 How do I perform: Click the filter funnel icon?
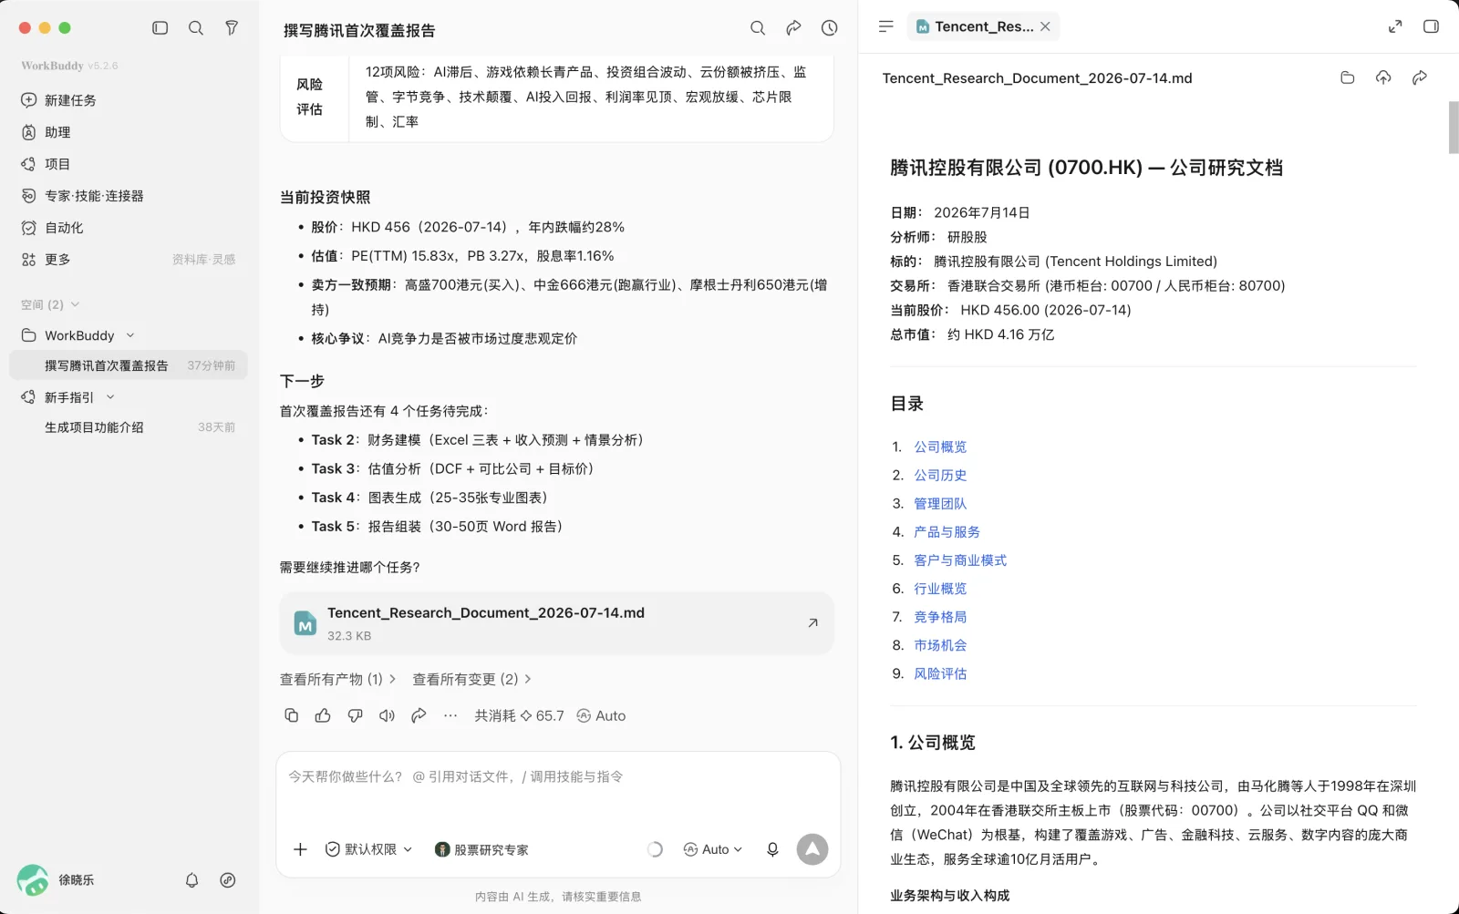point(232,28)
